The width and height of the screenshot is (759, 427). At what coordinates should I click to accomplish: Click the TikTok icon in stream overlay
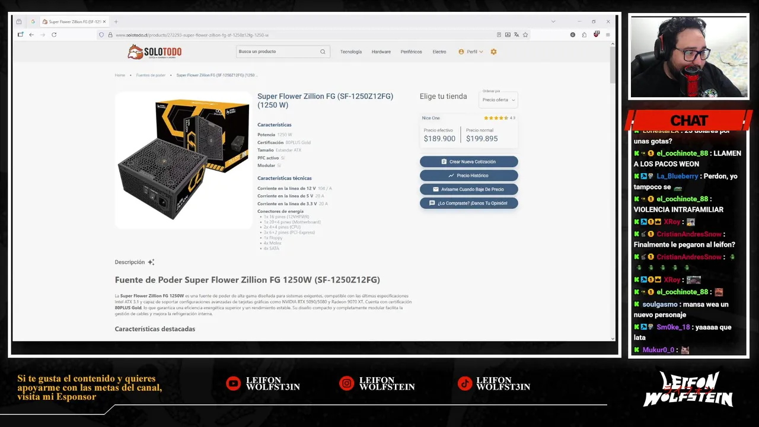[x=464, y=384]
